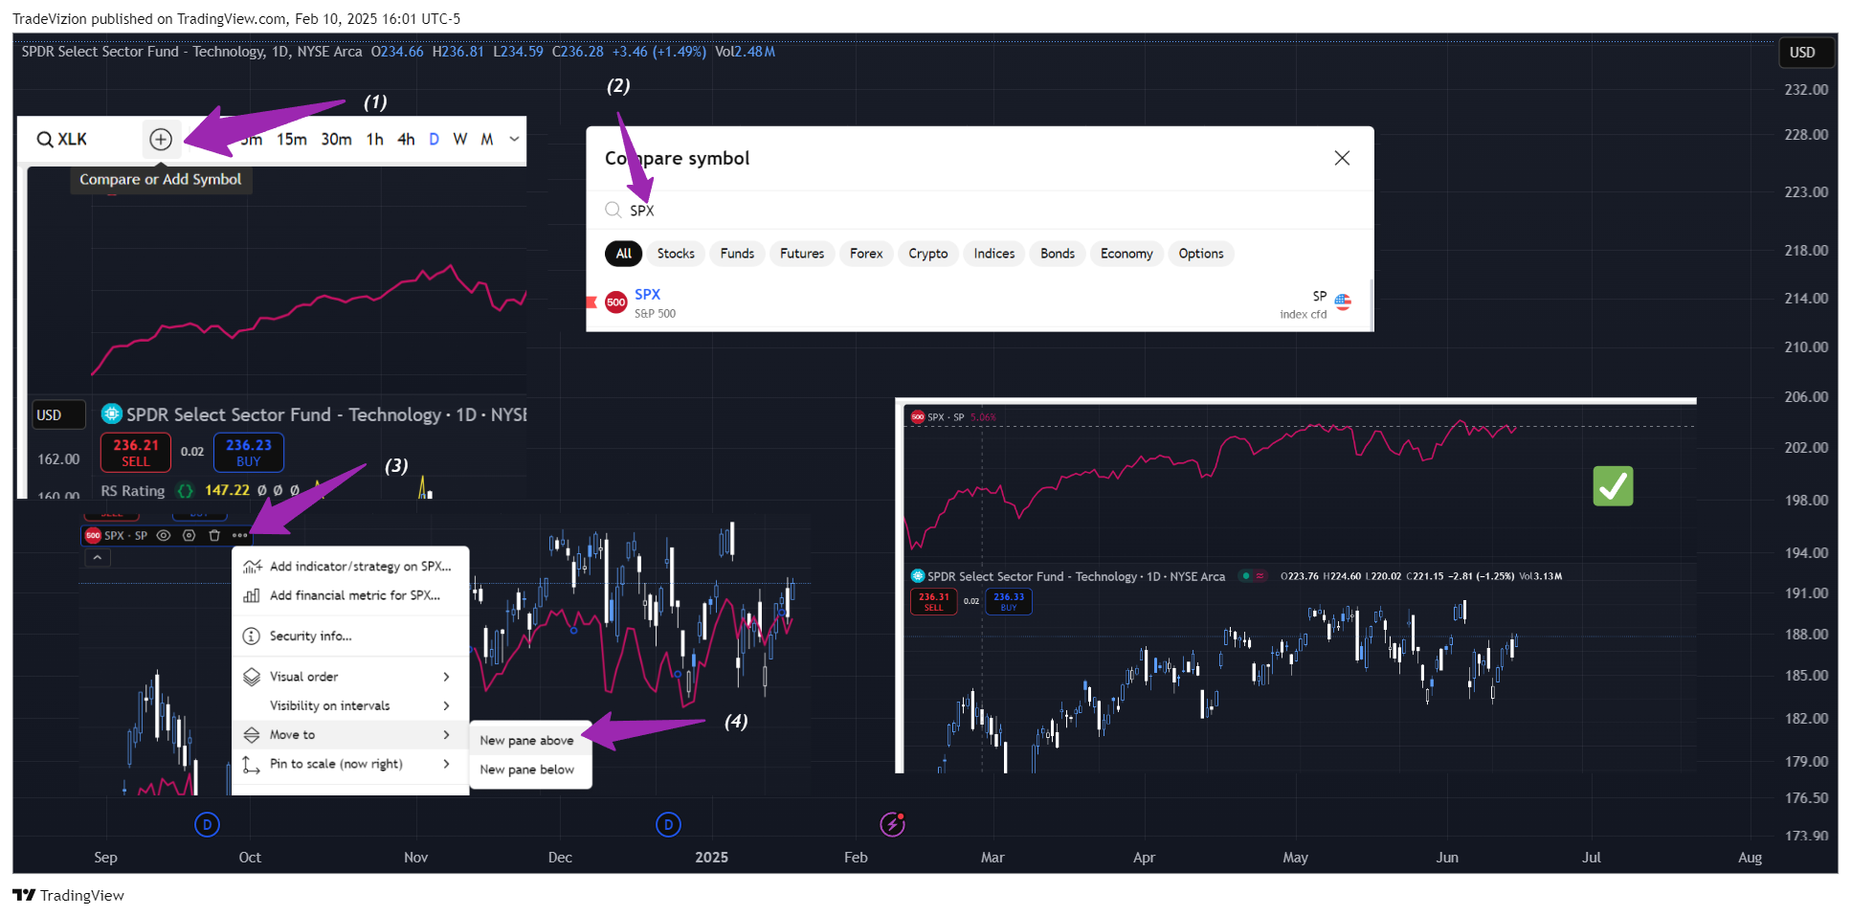Click the red 500 logo in SPX result row
The height and width of the screenshot is (916, 1851).
[616, 302]
